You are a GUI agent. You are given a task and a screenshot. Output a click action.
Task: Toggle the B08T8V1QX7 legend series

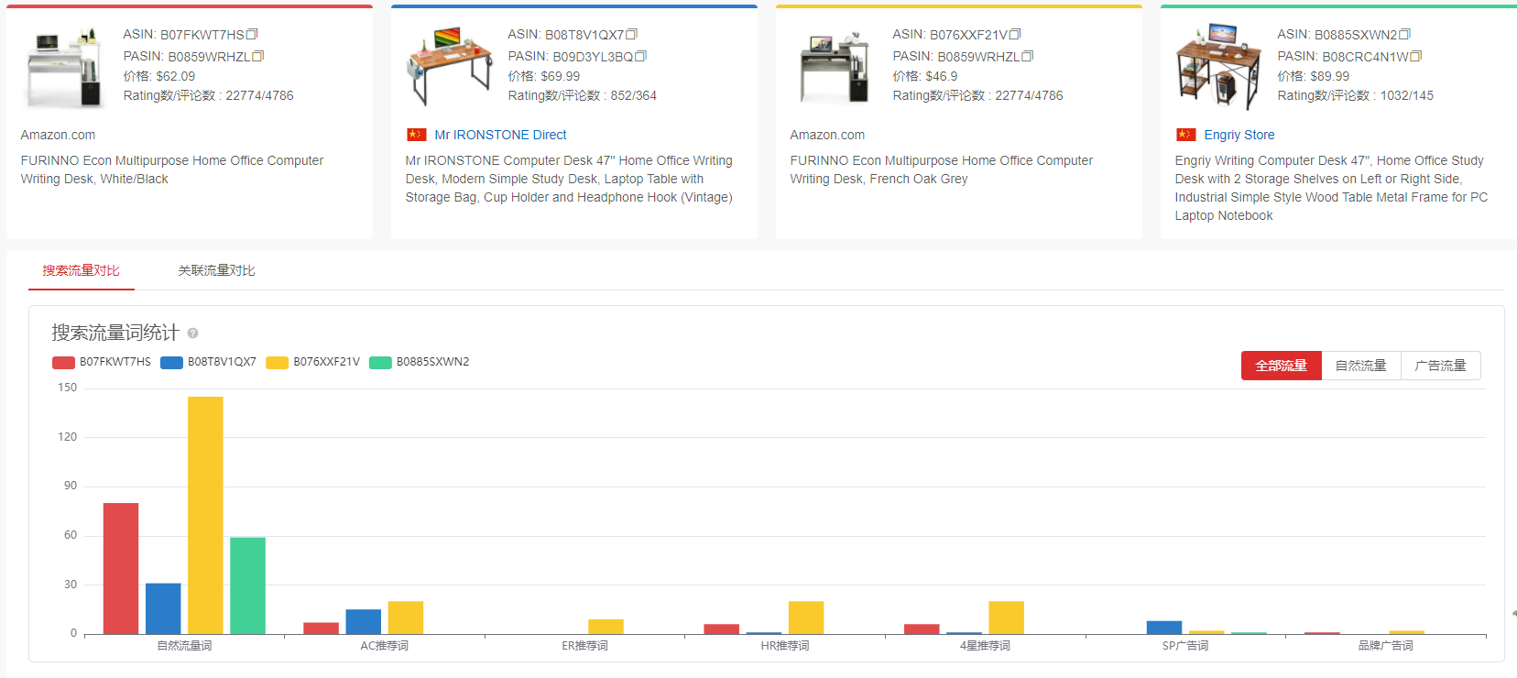coord(208,362)
